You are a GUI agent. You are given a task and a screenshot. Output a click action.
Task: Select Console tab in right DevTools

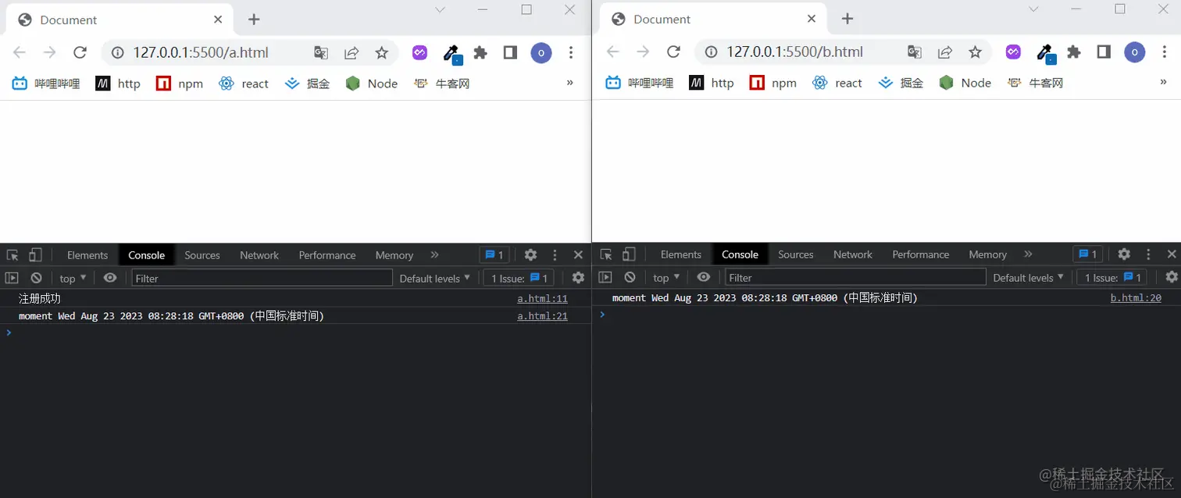tap(740, 254)
